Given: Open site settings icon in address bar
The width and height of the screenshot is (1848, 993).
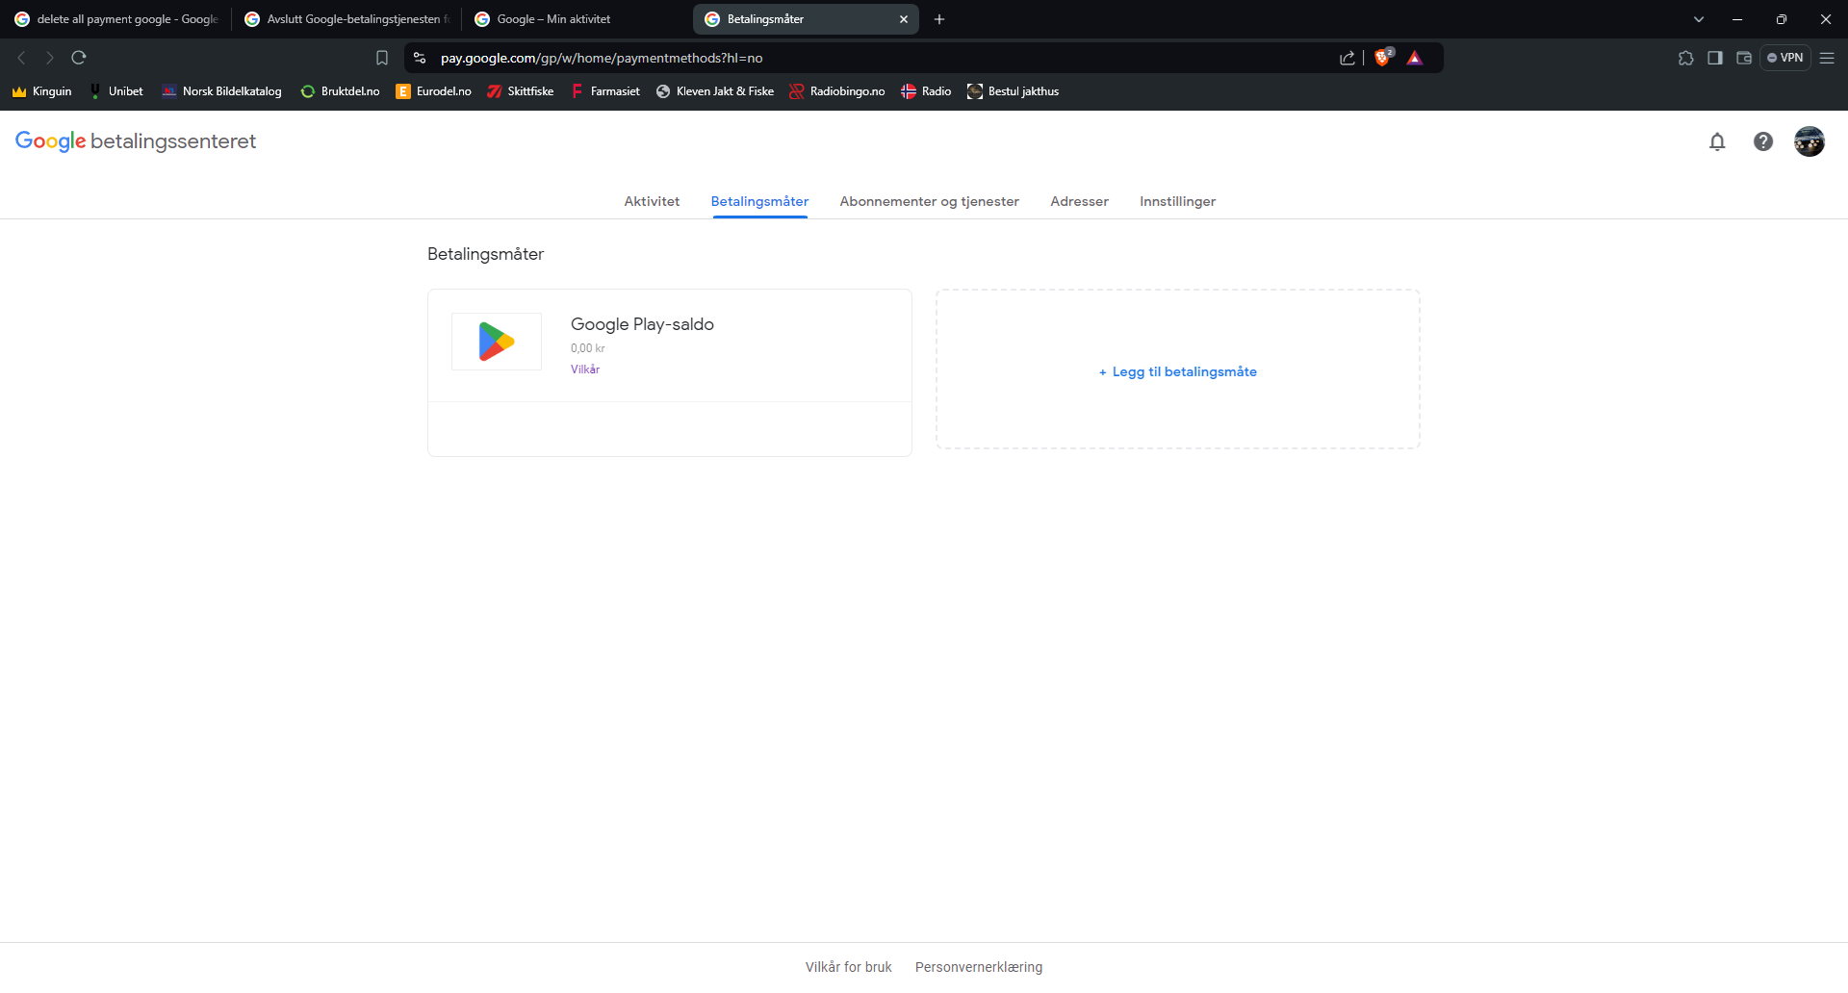Looking at the screenshot, I should click(x=420, y=58).
